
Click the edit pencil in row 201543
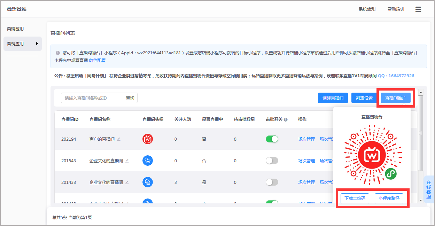[x=127, y=161]
